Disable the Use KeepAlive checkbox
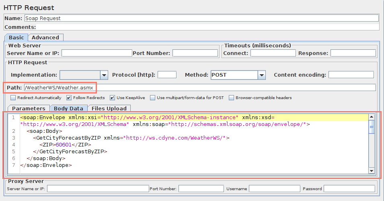384x201 pixels. 112,98
